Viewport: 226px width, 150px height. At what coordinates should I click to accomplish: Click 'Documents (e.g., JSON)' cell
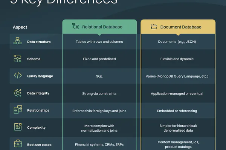177,42
